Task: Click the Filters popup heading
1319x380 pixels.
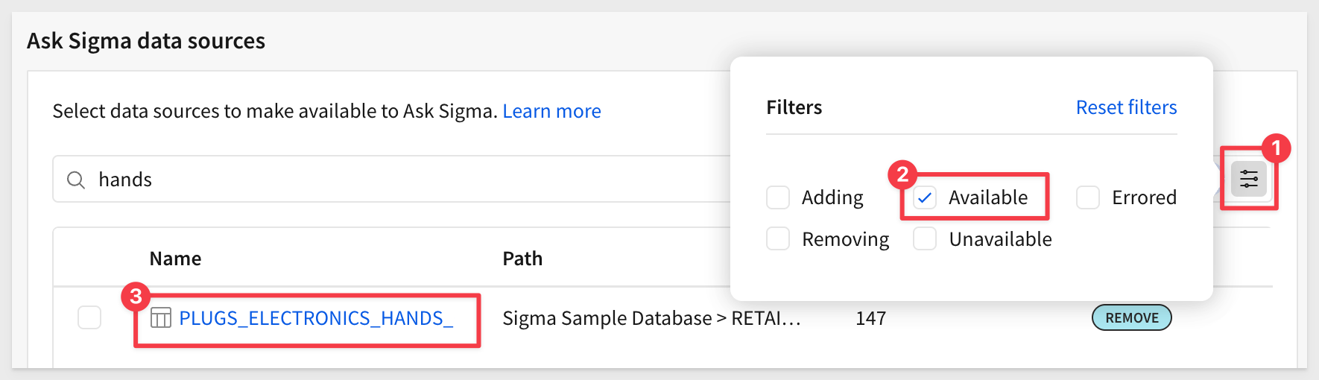Action: point(794,107)
